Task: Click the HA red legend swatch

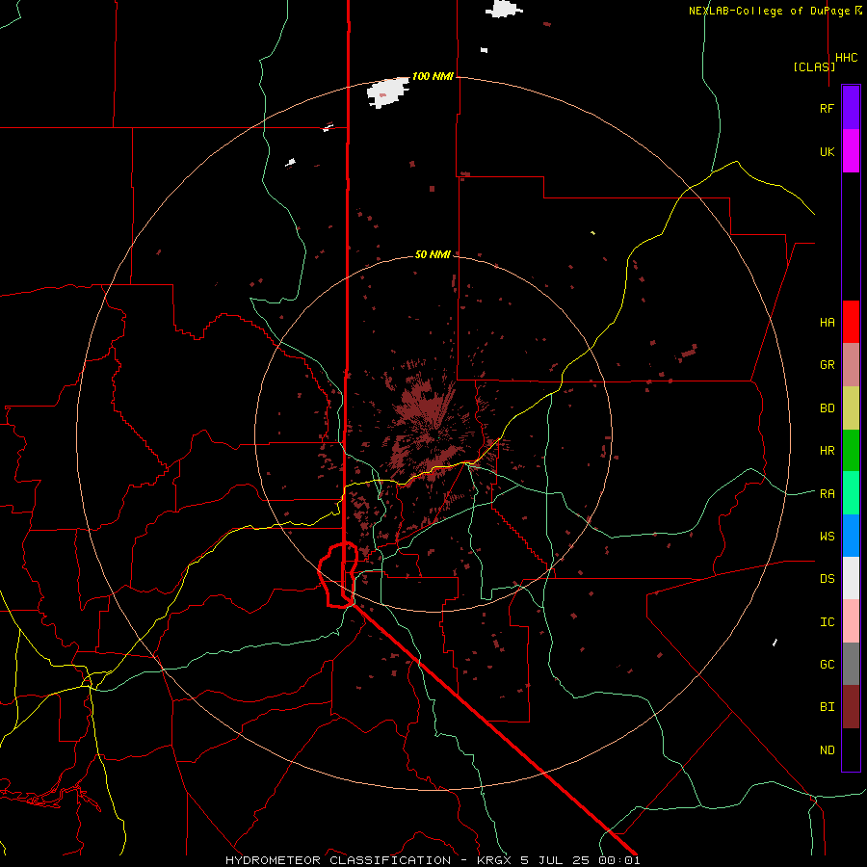Action: (851, 322)
